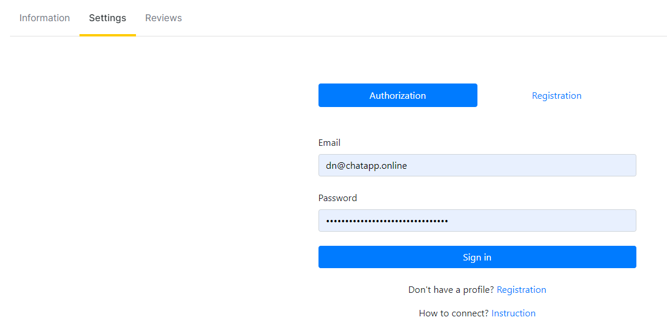Click the yellow underline beneath Settings

[108, 35]
